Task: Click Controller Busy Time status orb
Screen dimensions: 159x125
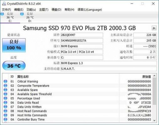Action: pyautogui.click(x=5, y=119)
